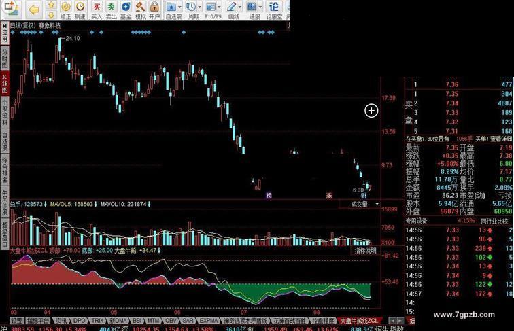Go back with the yellow left arrow

point(34,10)
